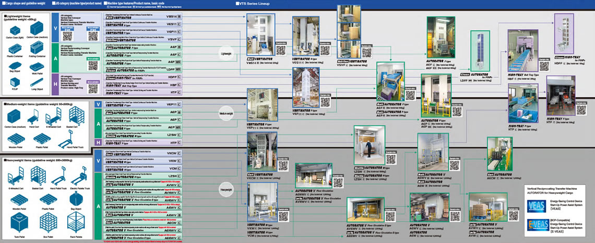This screenshot has height=243, width=595.
Task: Select the Rack Palette icon
Action: (x=76, y=223)
